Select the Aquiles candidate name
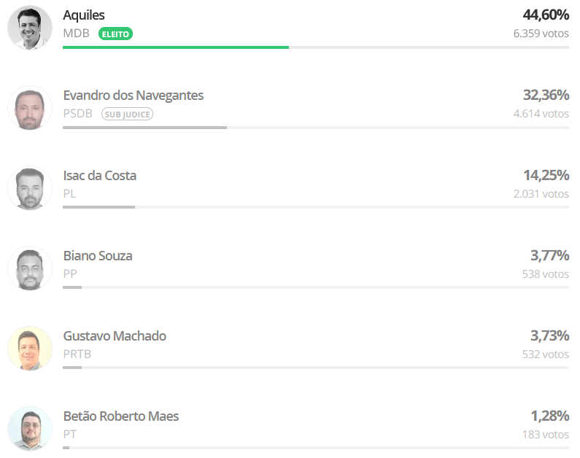This screenshot has height=458, width=580. (x=84, y=15)
